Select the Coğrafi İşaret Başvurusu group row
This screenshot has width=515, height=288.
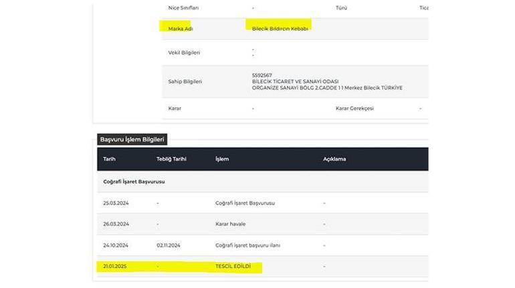click(x=134, y=181)
